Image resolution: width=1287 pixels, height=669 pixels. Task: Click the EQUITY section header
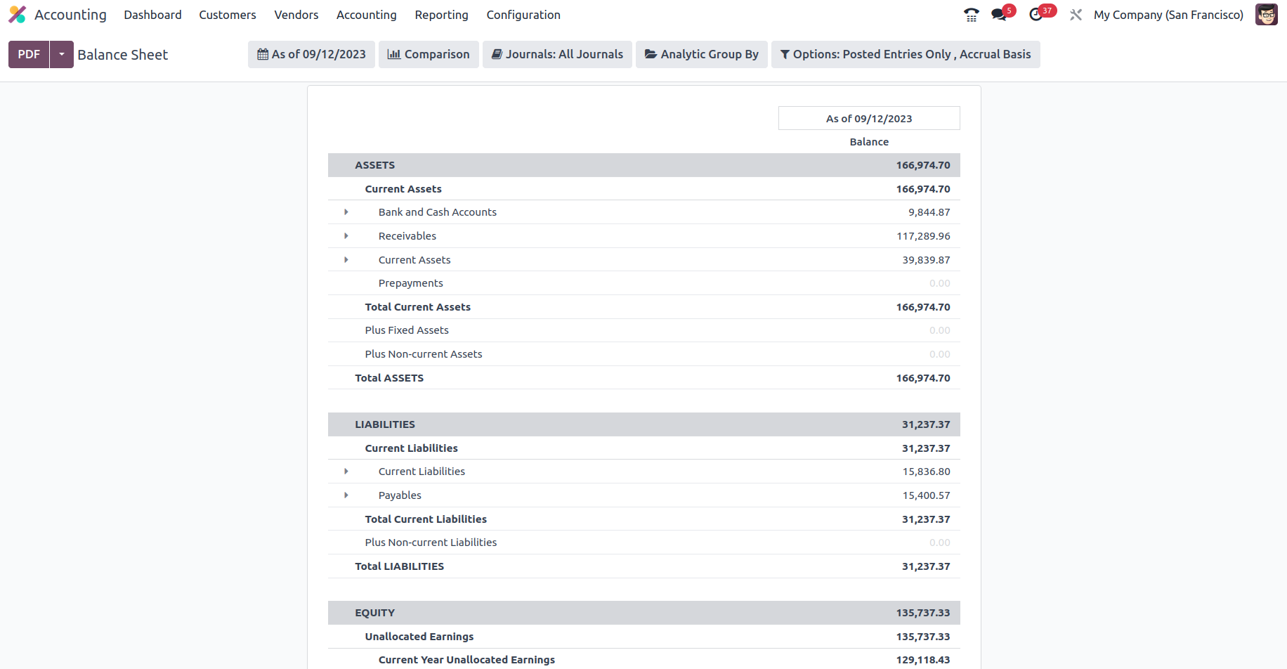[644, 613]
